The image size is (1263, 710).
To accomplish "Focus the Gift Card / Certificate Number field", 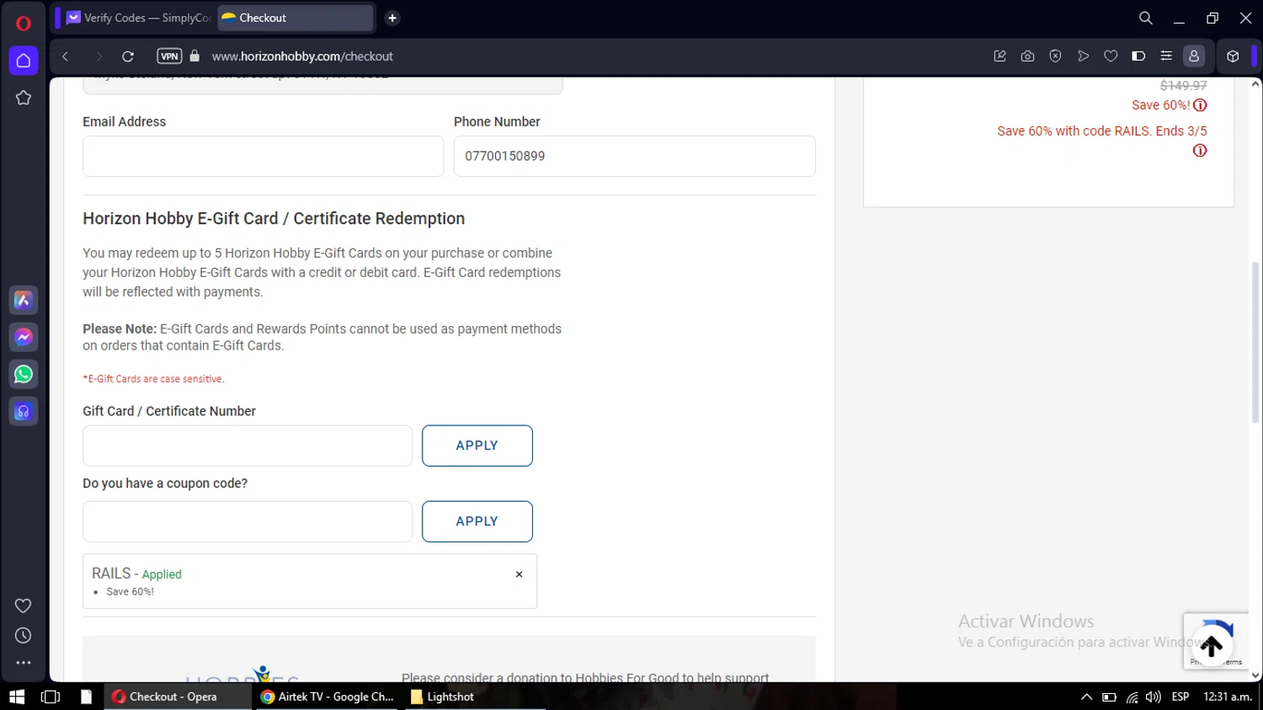I will 248,446.
